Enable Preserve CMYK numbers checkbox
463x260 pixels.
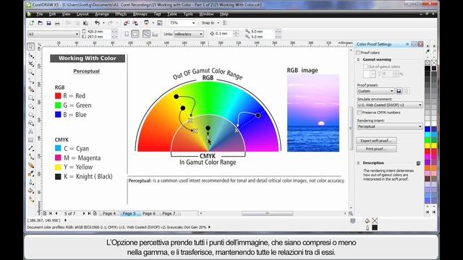tap(360, 113)
